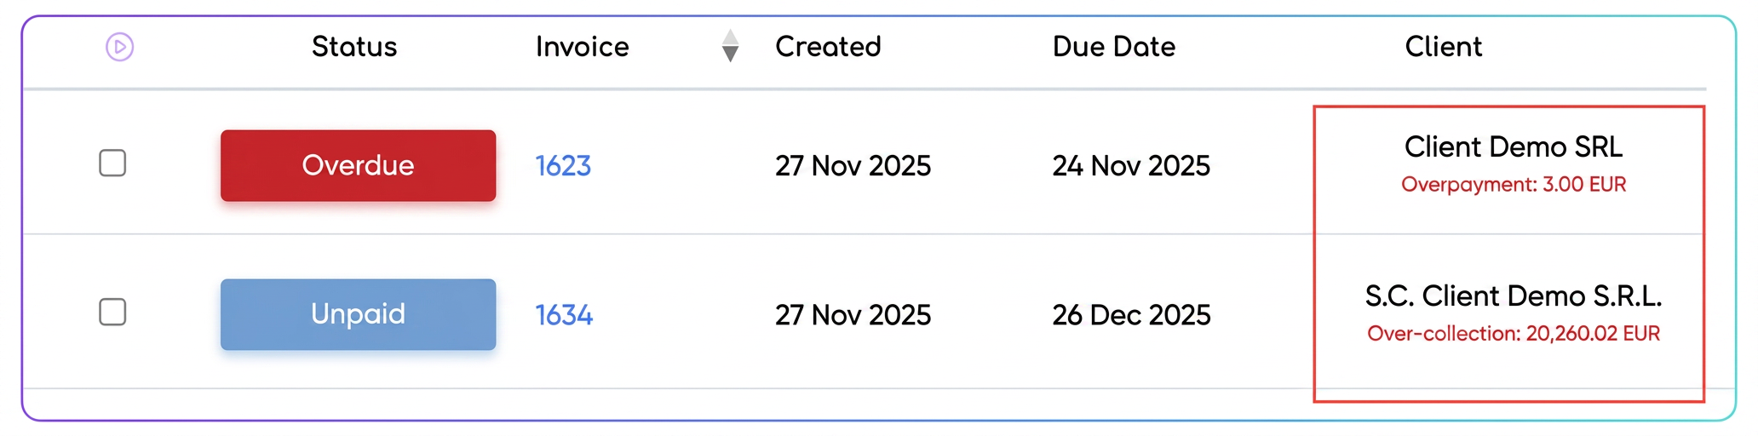Select client name Client Demo SRL
Viewport: 1758px width, 436px height.
click(x=1514, y=147)
